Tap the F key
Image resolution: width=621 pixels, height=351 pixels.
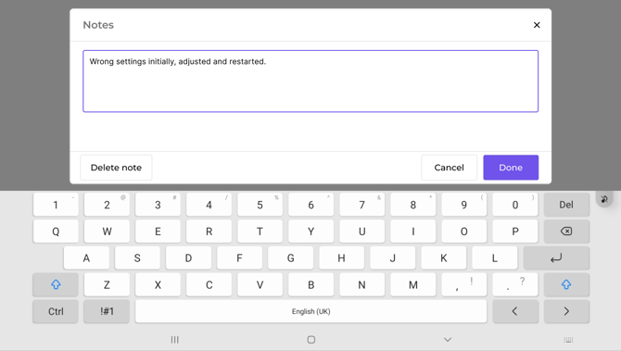click(x=240, y=258)
